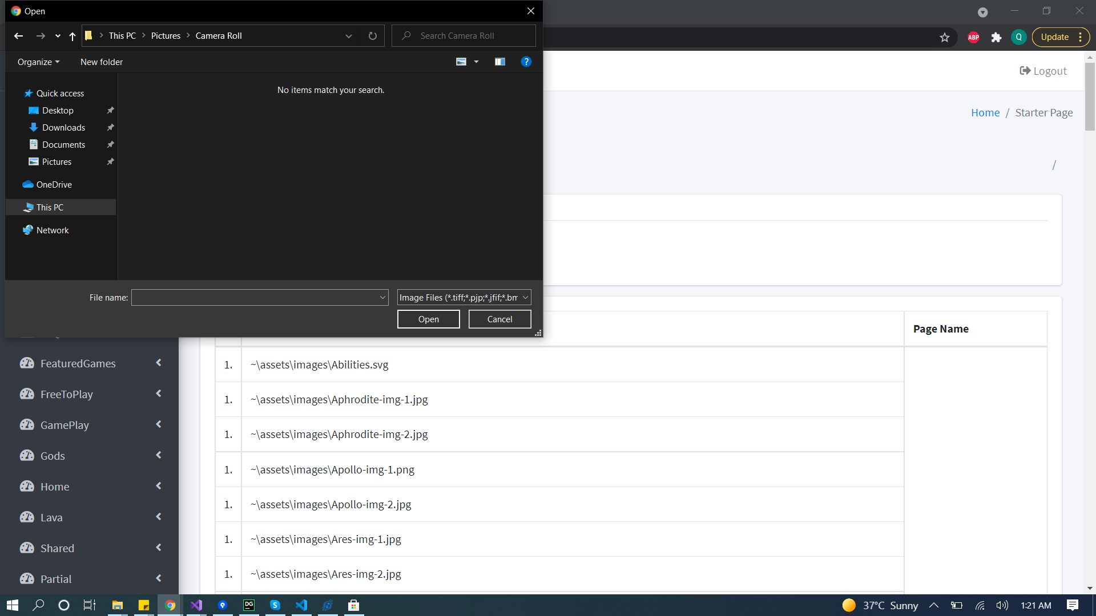Toggle the preview pane icon

pyautogui.click(x=500, y=62)
